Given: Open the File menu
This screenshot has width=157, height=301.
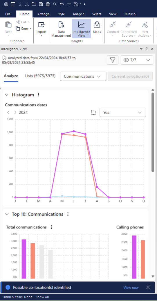Looking at the screenshot, I should [8, 14].
